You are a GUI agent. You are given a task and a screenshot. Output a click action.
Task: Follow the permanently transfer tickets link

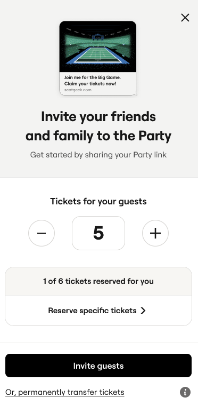[64, 392]
